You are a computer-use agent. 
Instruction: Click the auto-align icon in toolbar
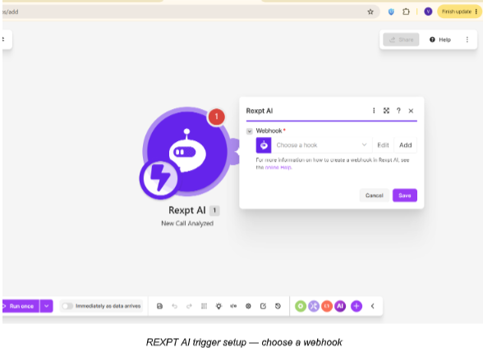[x=204, y=306]
